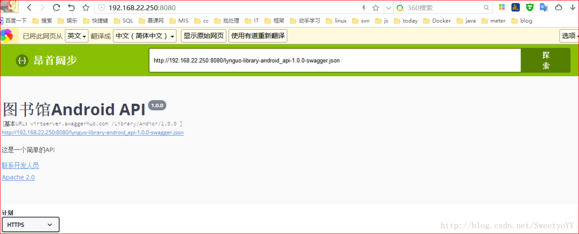The width and height of the screenshot is (579, 234).
Task: Open the 英文 source language dropdown
Action: pyautogui.click(x=77, y=36)
